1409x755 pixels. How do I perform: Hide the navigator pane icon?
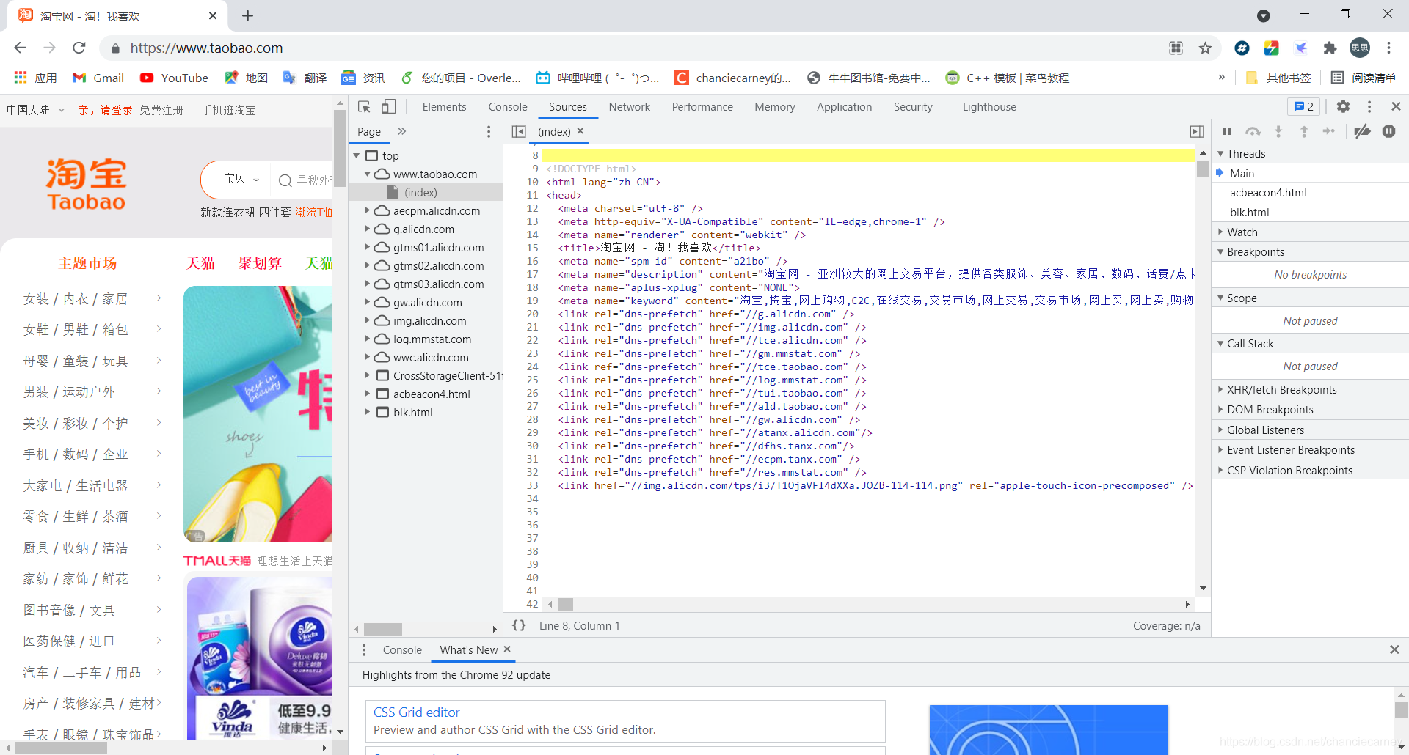tap(519, 131)
